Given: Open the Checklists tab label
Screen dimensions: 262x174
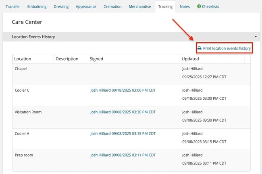Looking at the screenshot, I should pyautogui.click(x=210, y=6).
